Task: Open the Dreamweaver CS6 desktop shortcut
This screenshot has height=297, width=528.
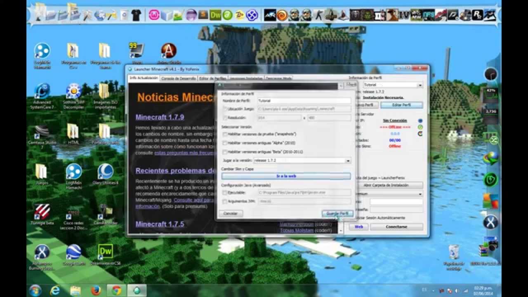Action: [x=106, y=255]
